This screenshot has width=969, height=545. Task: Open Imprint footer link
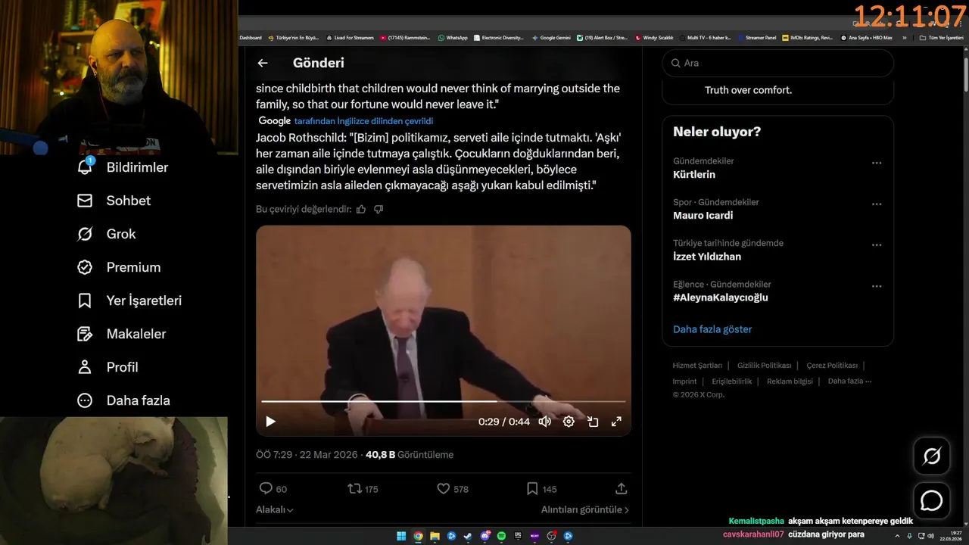pyautogui.click(x=685, y=381)
